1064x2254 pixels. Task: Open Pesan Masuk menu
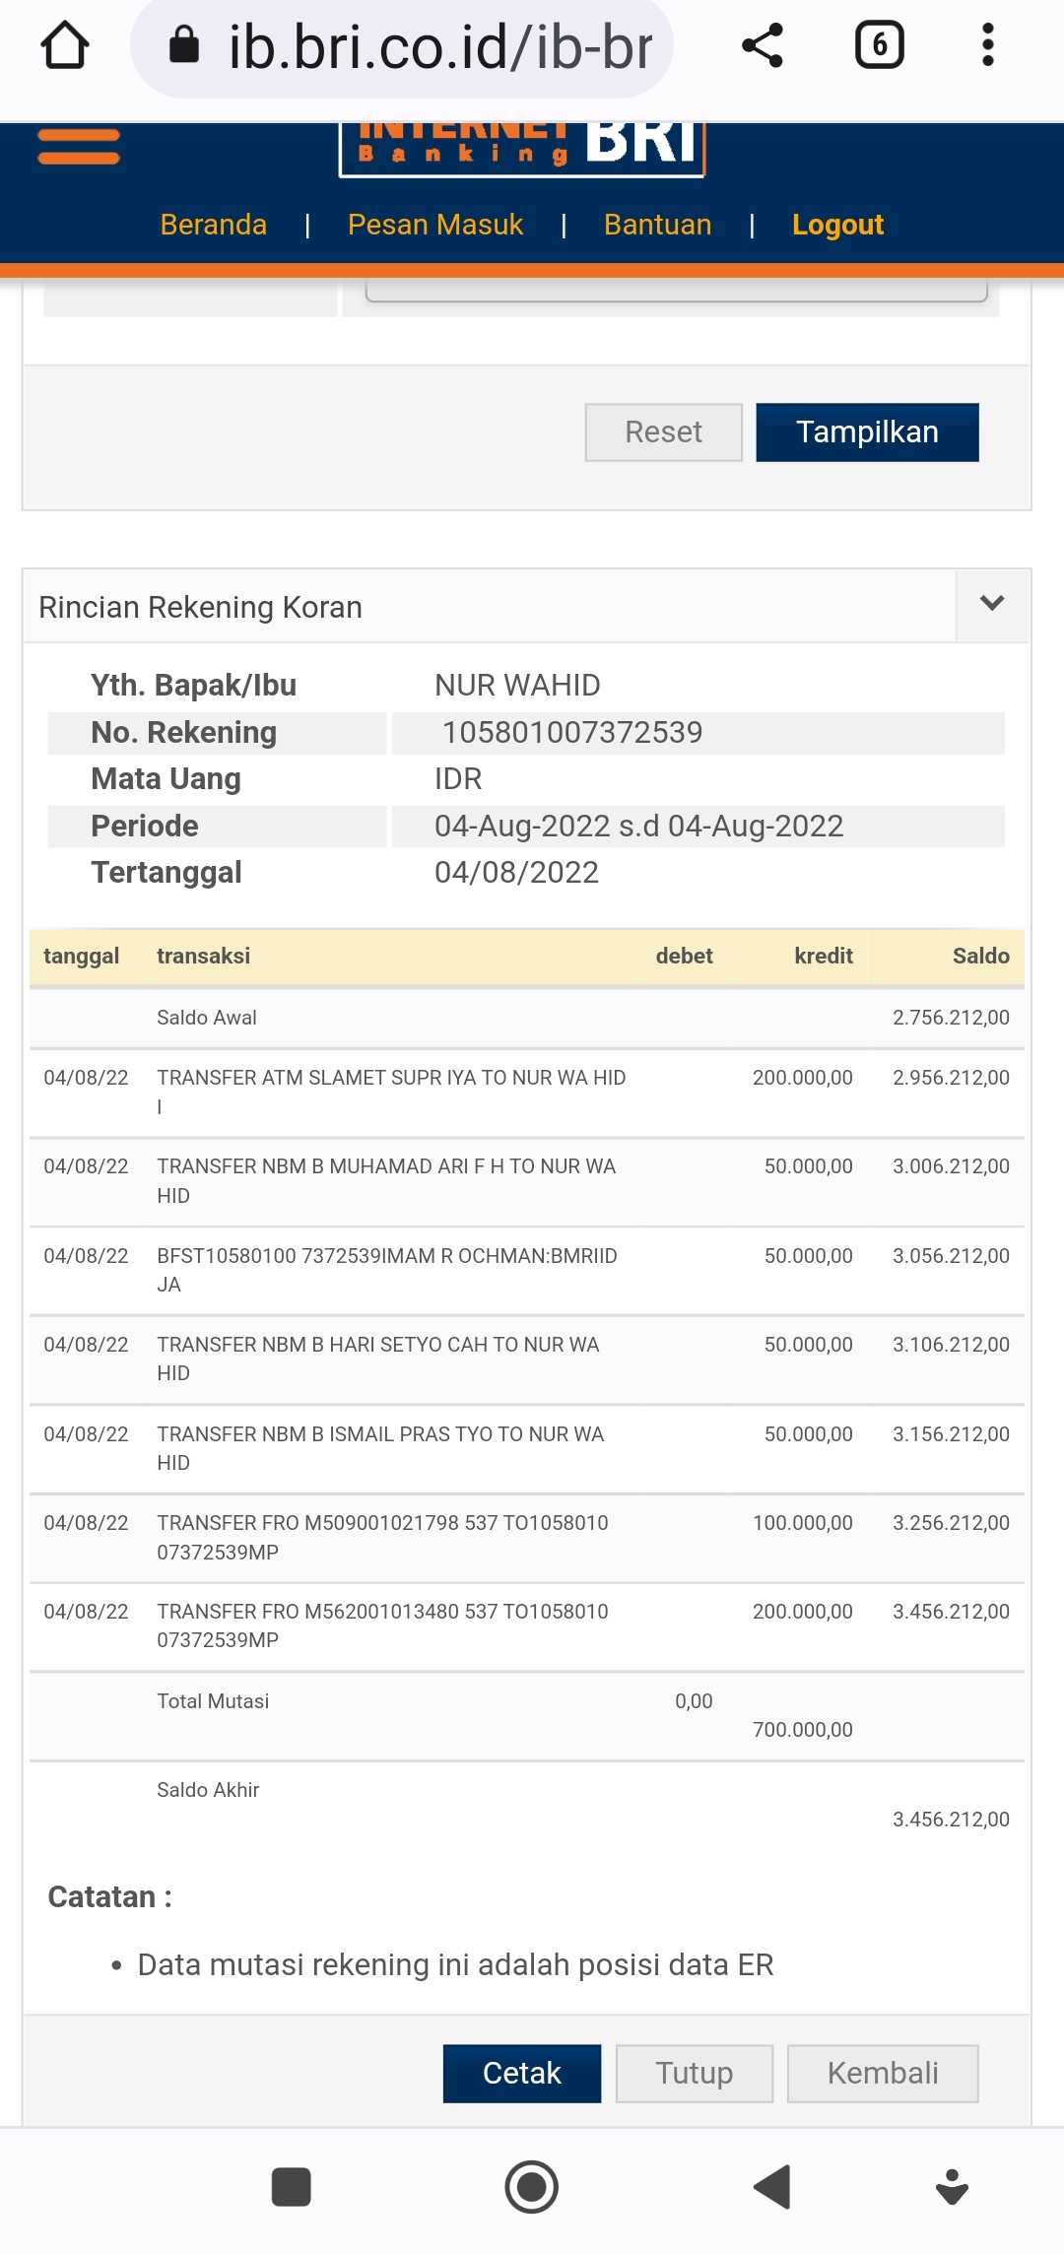coord(434,225)
